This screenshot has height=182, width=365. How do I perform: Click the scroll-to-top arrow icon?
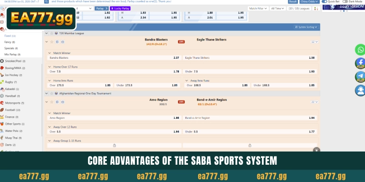316,150
